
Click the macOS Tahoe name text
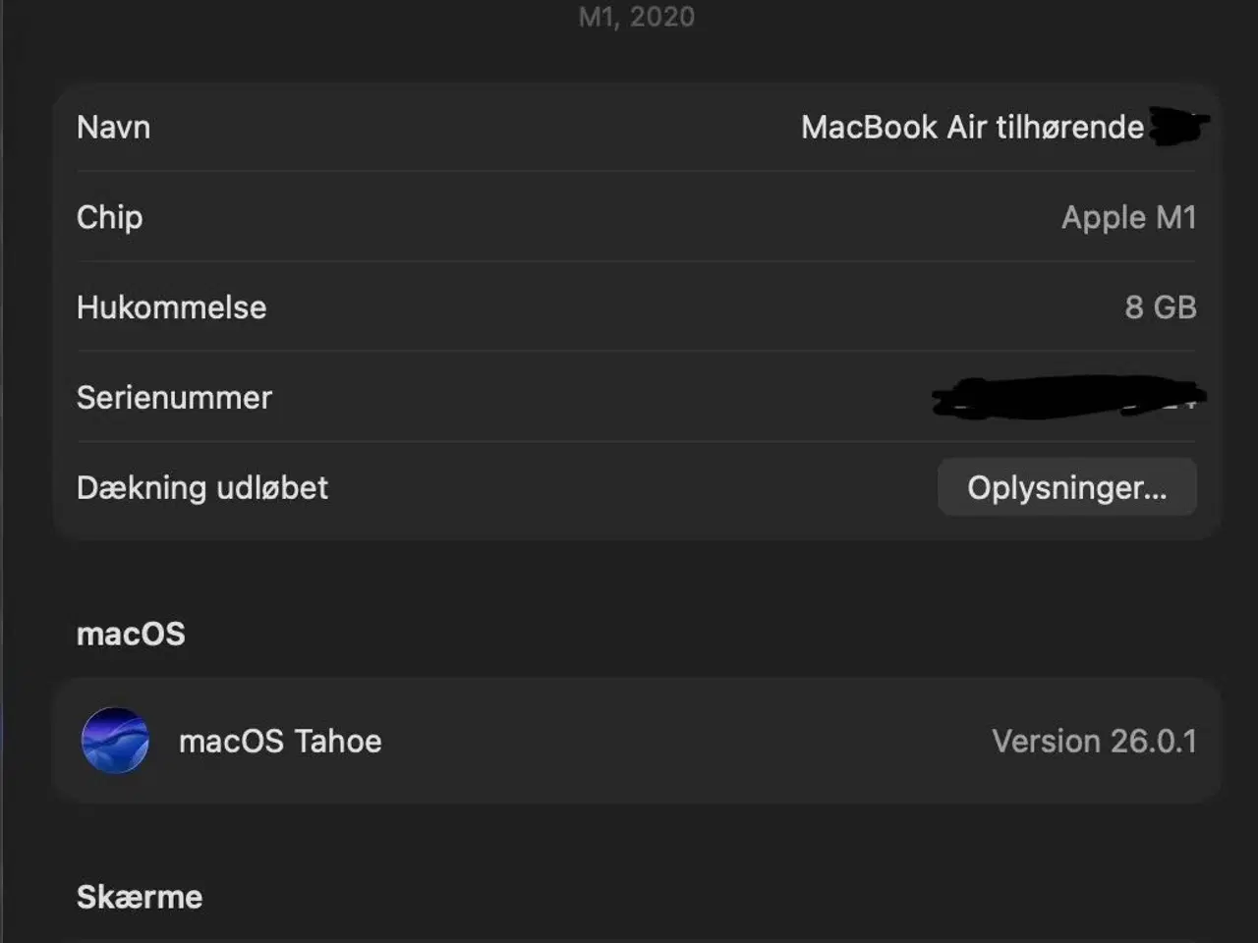tap(280, 741)
